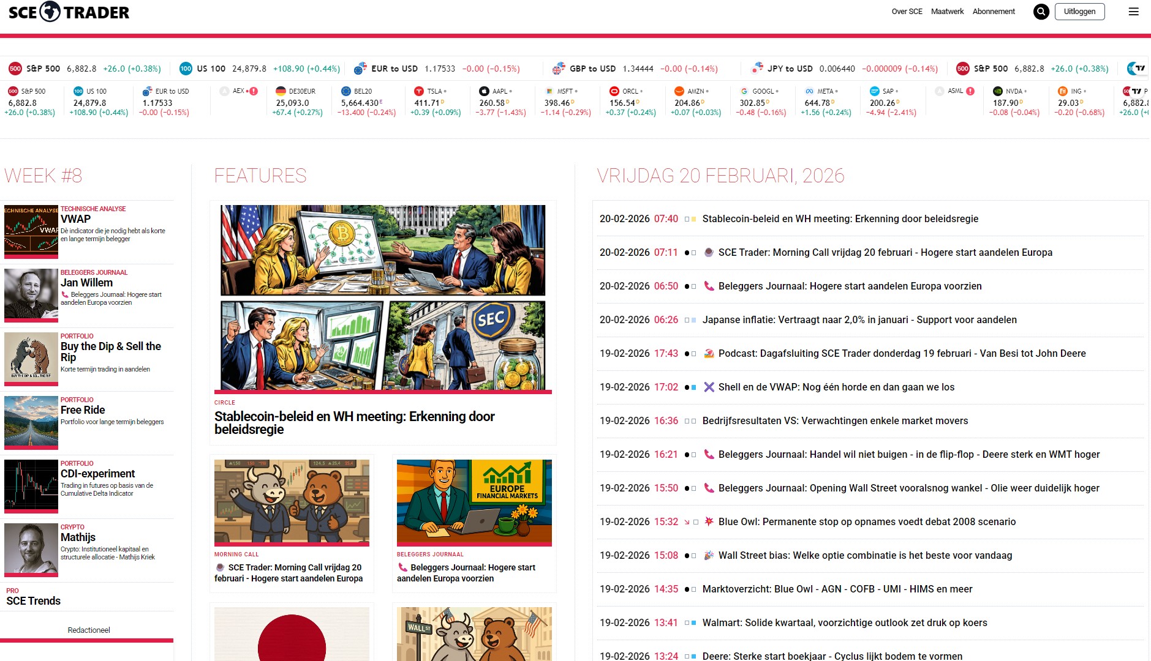Open Jan Willem's Beleggers Journaal section
This screenshot has width=1151, height=661.
pos(86,283)
